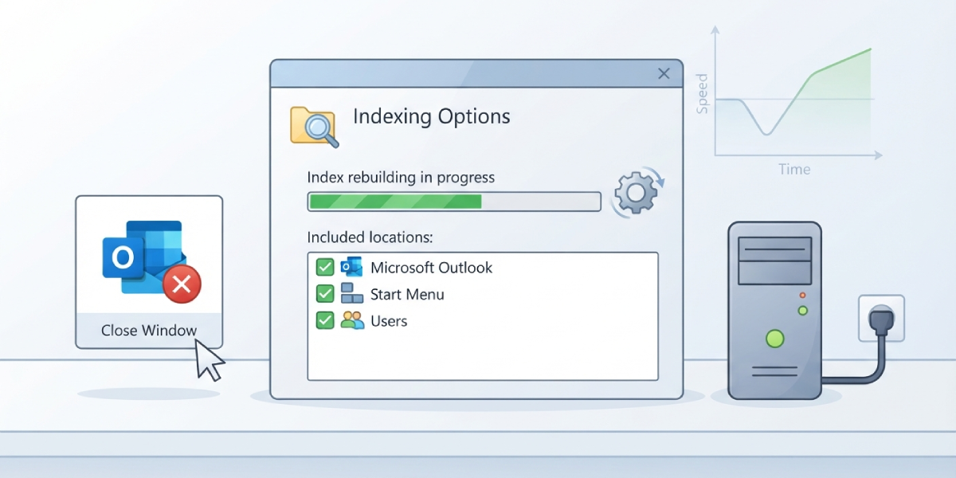Image resolution: width=956 pixels, height=478 pixels.
Task: Click the Start Menu location icon
Action: click(x=352, y=293)
